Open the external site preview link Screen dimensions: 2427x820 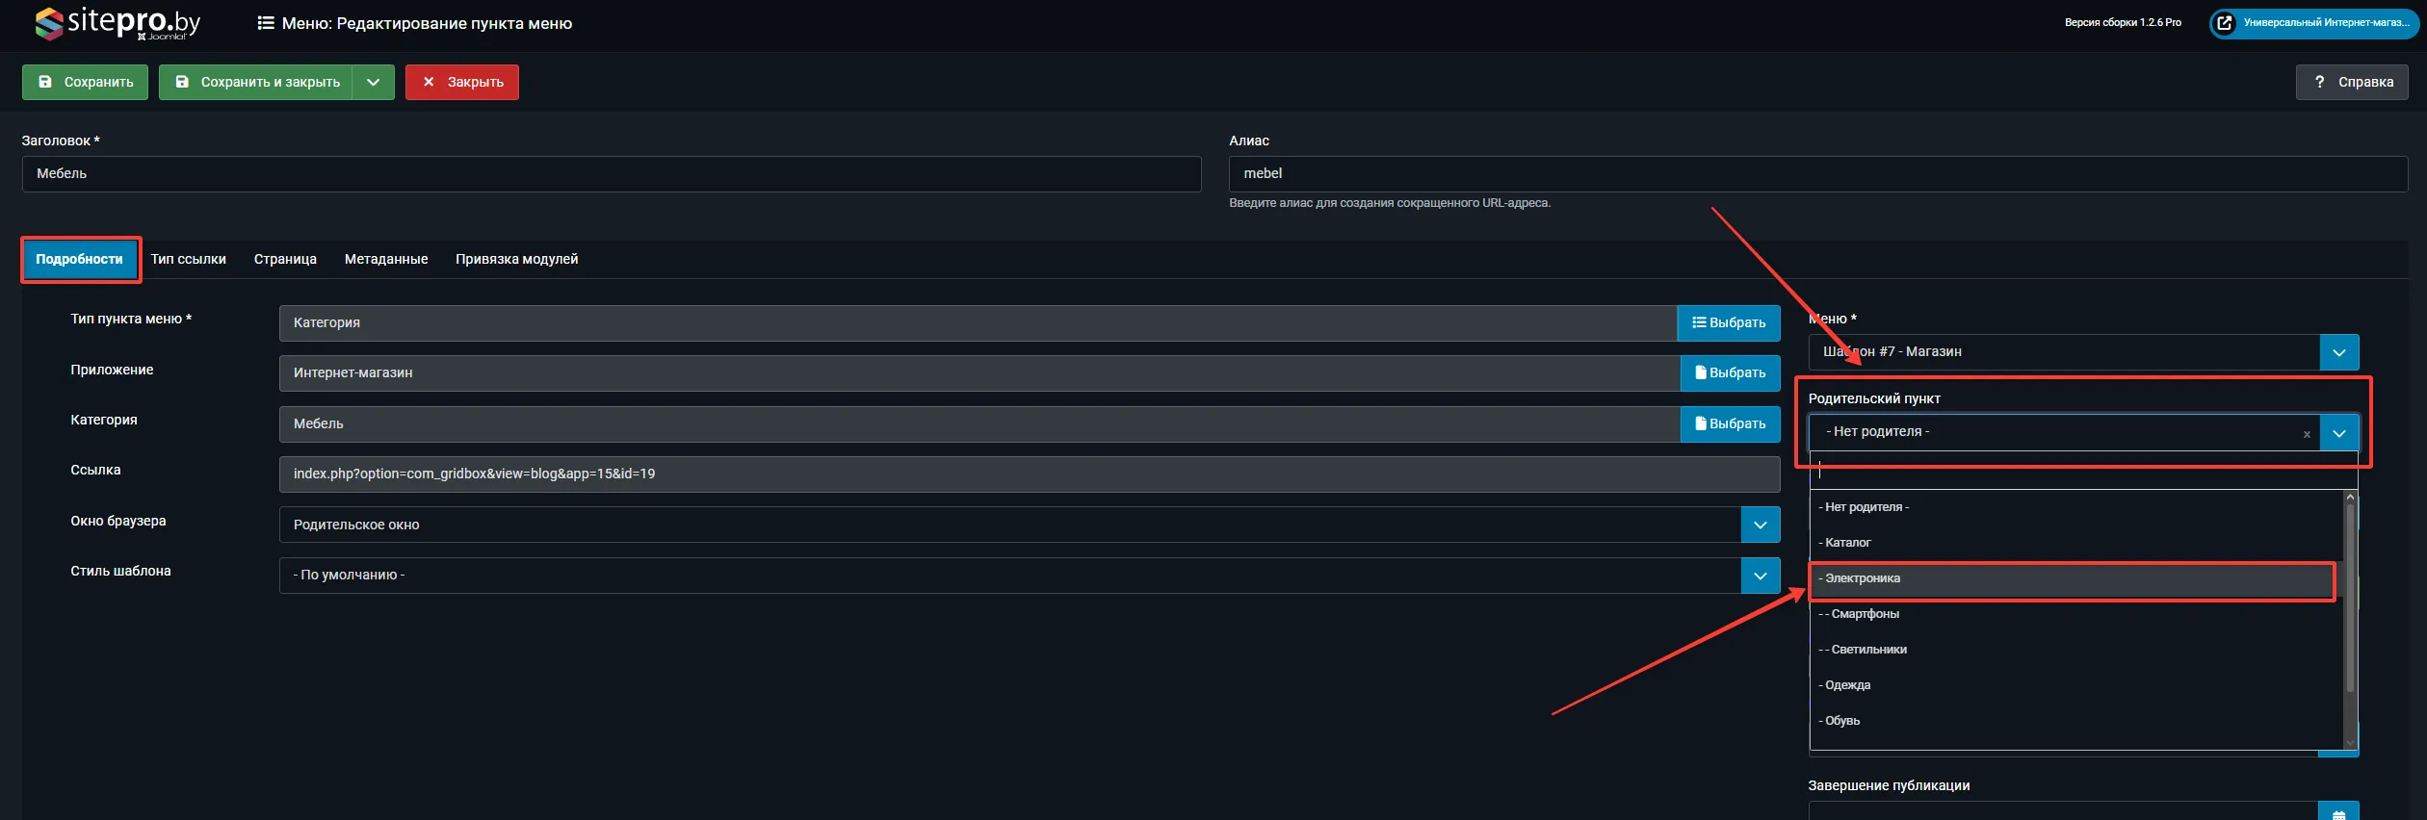pos(2314,23)
